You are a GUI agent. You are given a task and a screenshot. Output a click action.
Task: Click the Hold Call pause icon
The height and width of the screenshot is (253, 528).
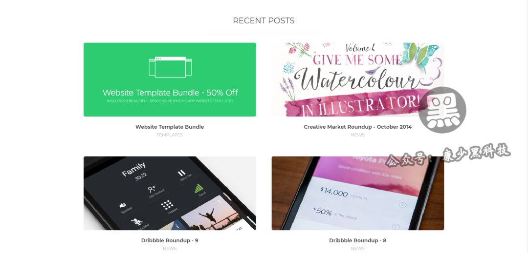click(181, 173)
